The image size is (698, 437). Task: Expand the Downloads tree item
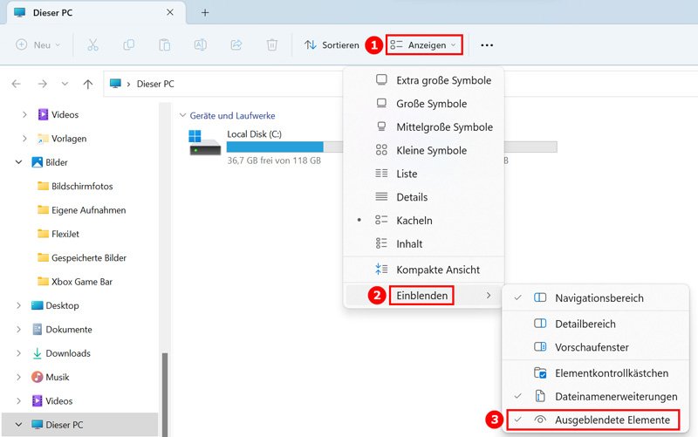pos(18,353)
